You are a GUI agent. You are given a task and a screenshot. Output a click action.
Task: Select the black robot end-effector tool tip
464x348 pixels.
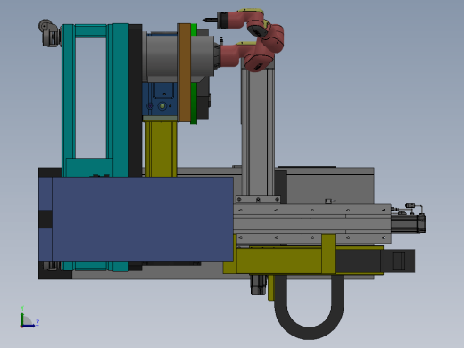tap(210, 20)
